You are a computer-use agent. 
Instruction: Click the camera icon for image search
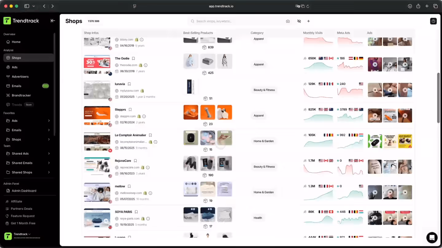point(288,21)
